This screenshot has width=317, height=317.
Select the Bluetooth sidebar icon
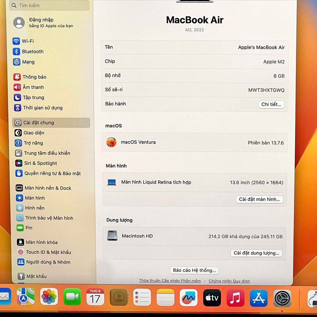click(x=16, y=51)
